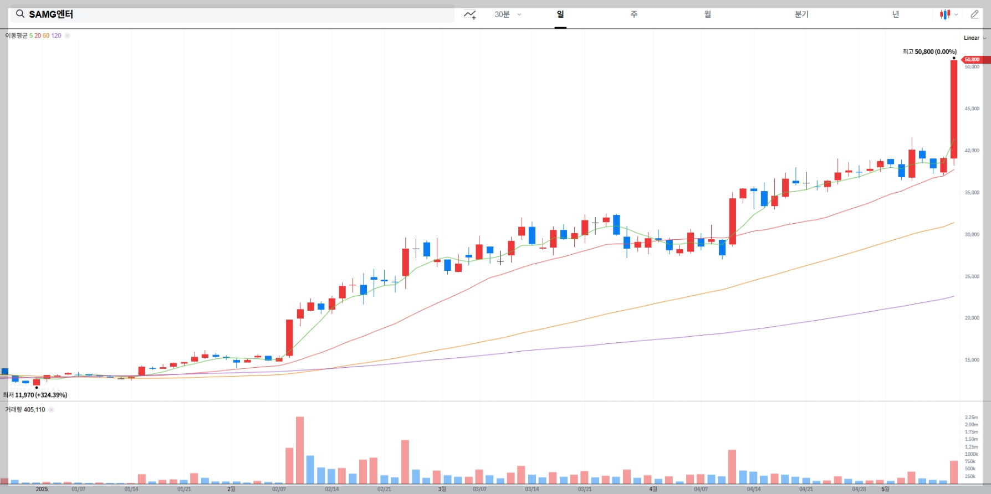The height and width of the screenshot is (494, 991).
Task: Click the candlestick chart type icon
Action: (x=945, y=14)
